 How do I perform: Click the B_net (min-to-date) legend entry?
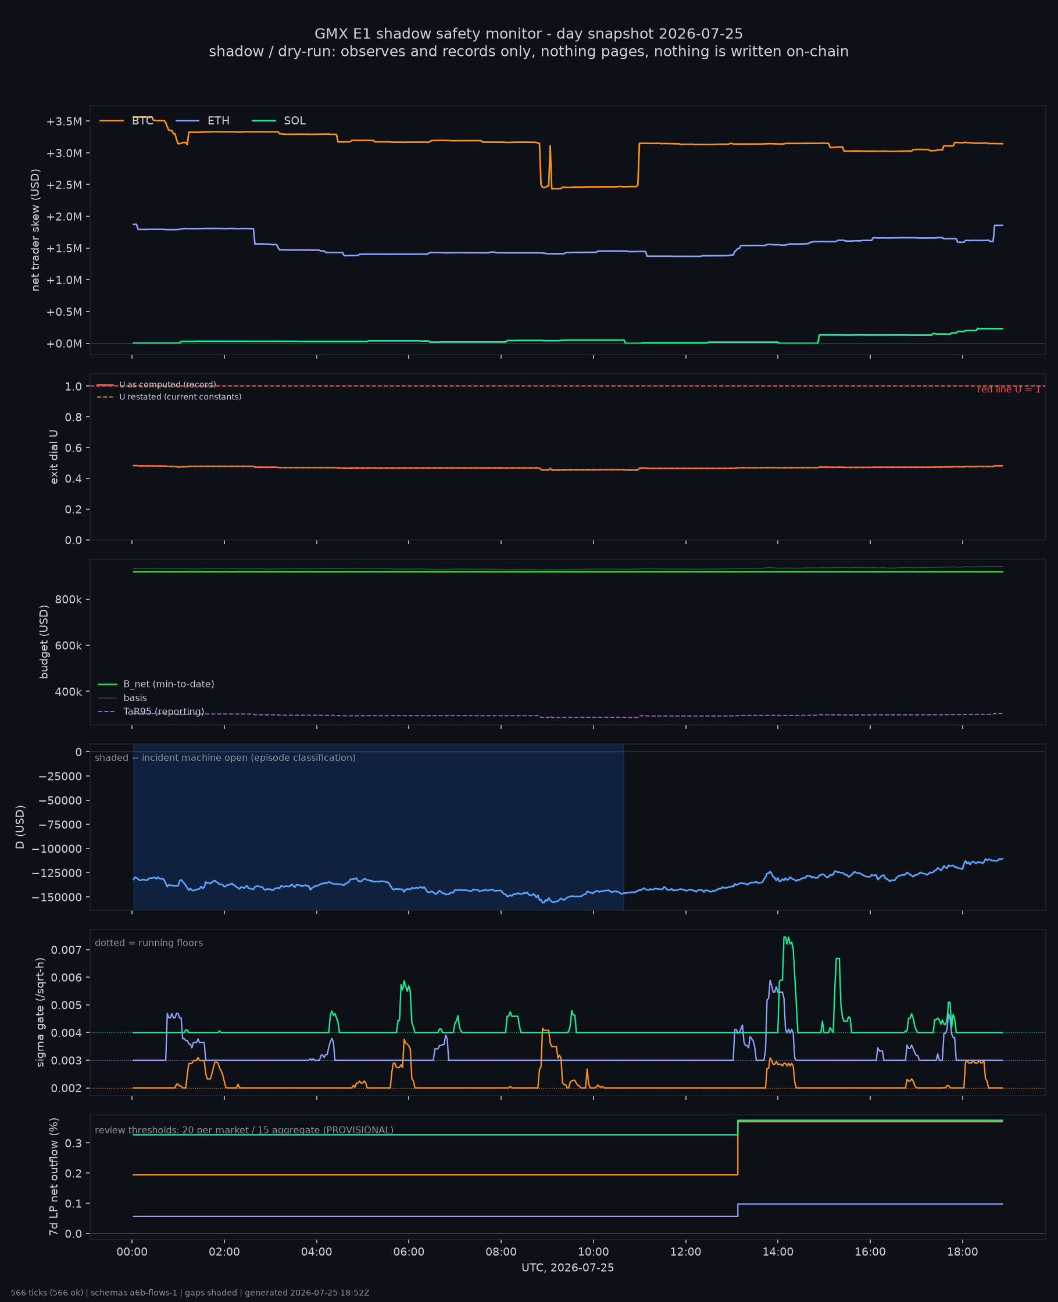pos(156,684)
